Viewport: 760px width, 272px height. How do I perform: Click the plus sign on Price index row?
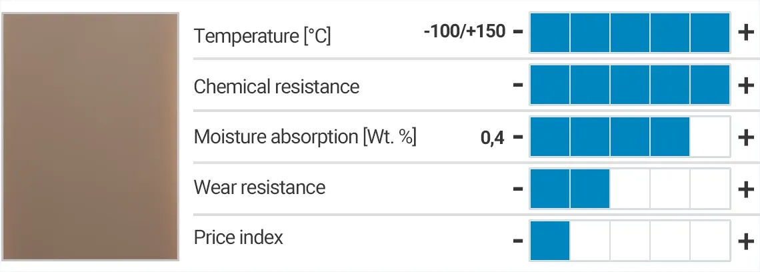tap(746, 240)
